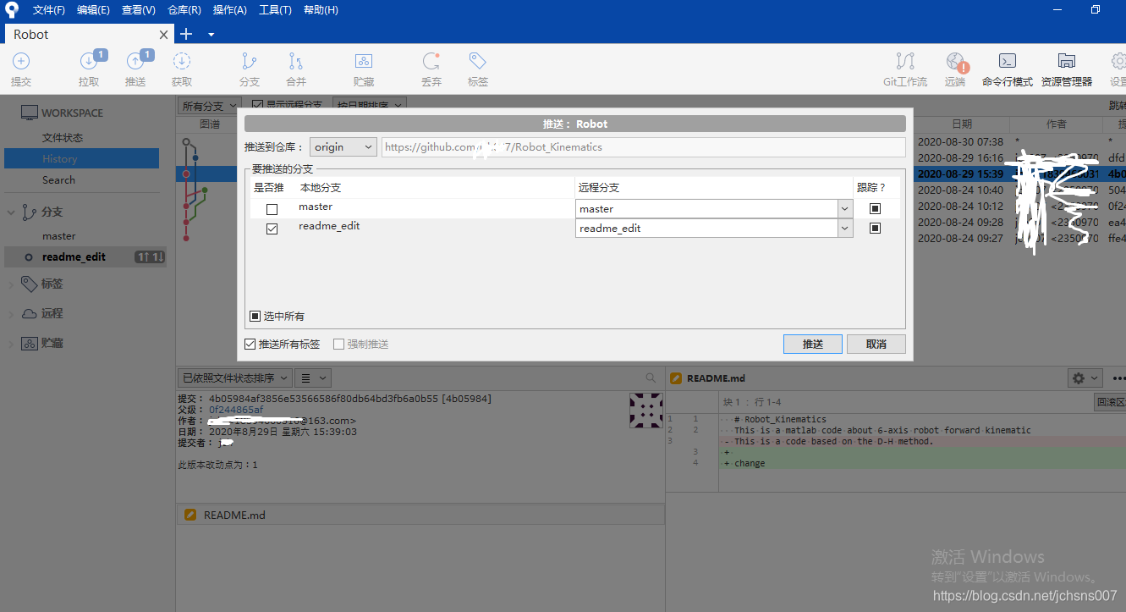Click the Fetch (获取) toolbar icon
The height and width of the screenshot is (612, 1126).
click(x=182, y=61)
